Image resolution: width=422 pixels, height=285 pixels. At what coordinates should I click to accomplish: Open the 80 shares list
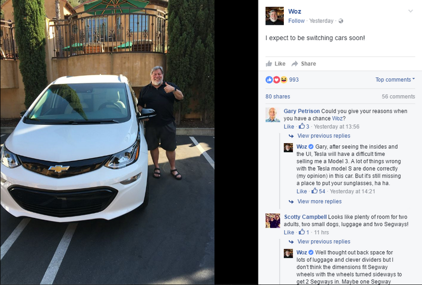278,96
